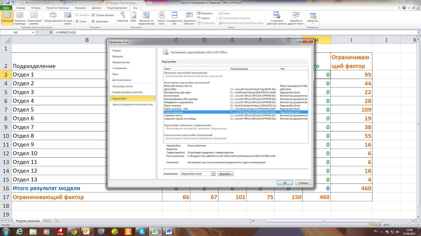Open Закрепить области freeze panes

(189, 18)
